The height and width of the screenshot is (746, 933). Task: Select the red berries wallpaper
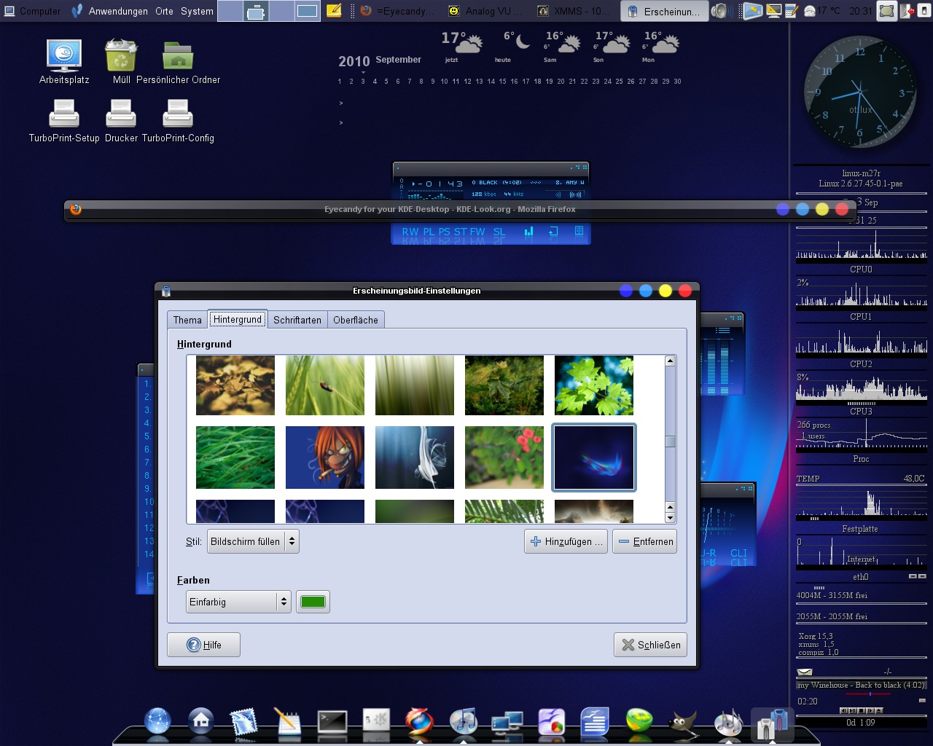tap(504, 458)
